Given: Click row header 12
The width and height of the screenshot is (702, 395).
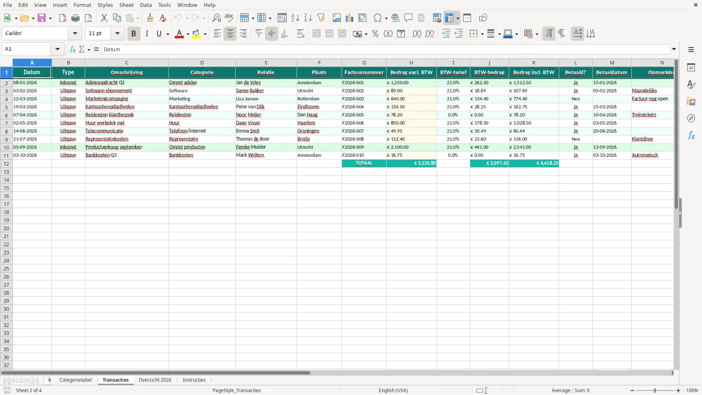Looking at the screenshot, I should tap(6, 163).
